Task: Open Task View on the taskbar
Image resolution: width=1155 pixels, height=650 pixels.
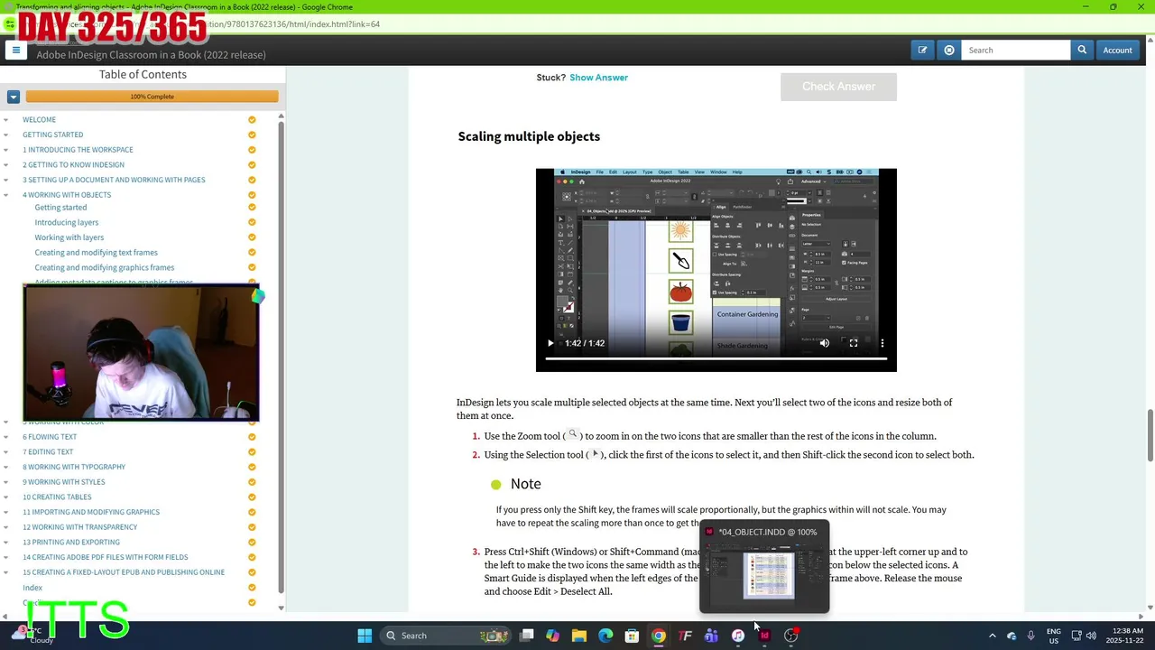Action: (x=527, y=636)
